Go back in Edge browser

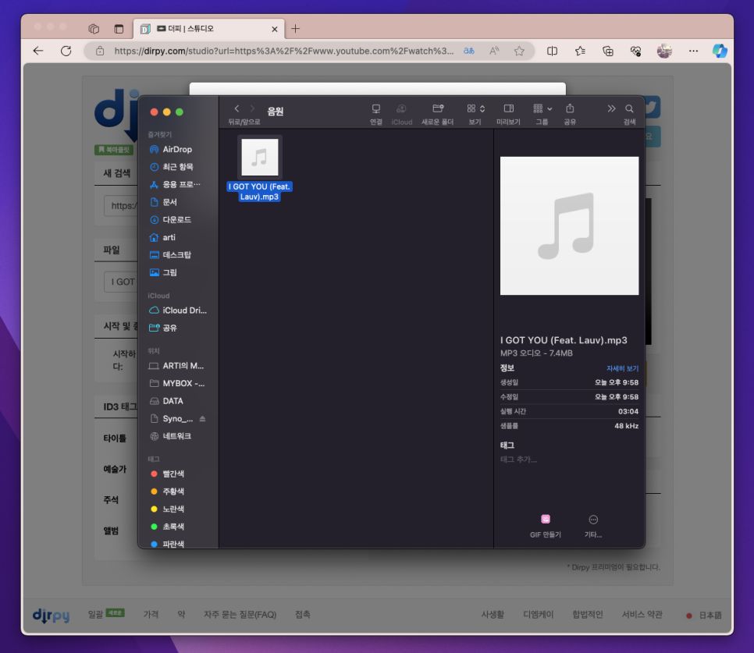[38, 51]
